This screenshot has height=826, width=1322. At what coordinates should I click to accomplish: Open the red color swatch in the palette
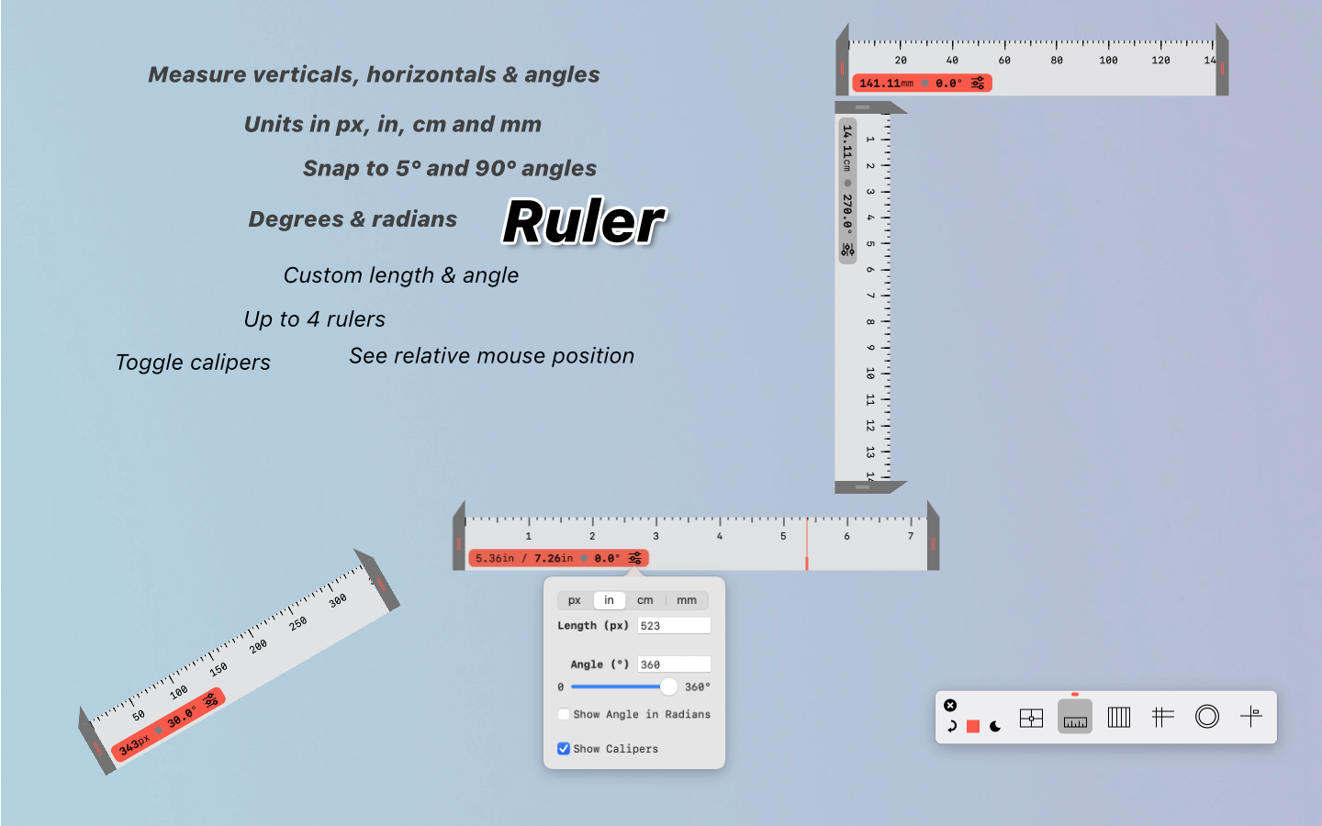coord(973,726)
